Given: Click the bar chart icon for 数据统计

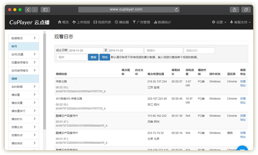Looking at the screenshot, I should pos(155,22).
